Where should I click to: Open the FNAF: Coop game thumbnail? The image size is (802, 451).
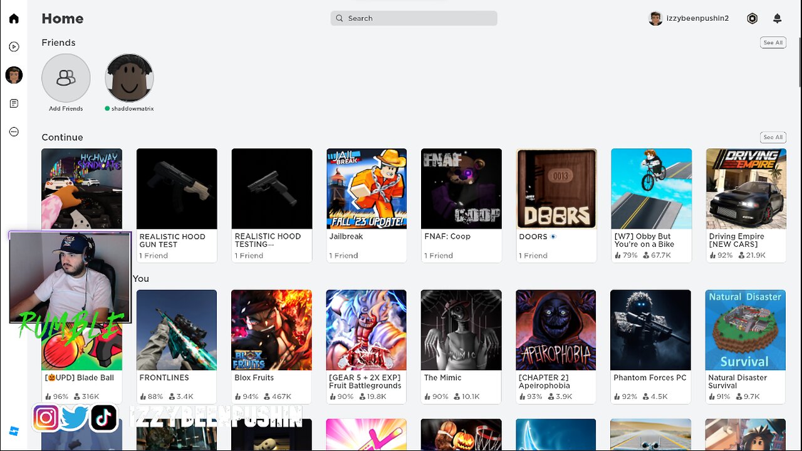pos(461,189)
